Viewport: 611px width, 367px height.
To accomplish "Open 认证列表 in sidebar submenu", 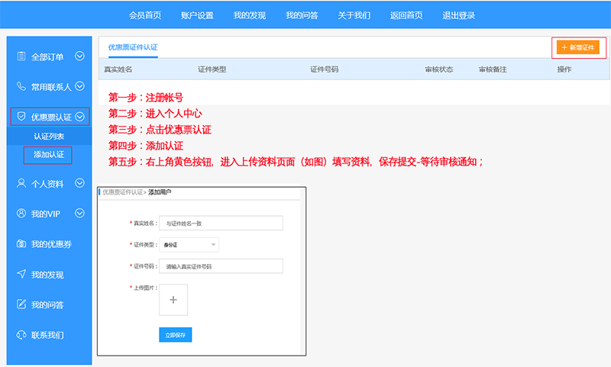I will [49, 137].
